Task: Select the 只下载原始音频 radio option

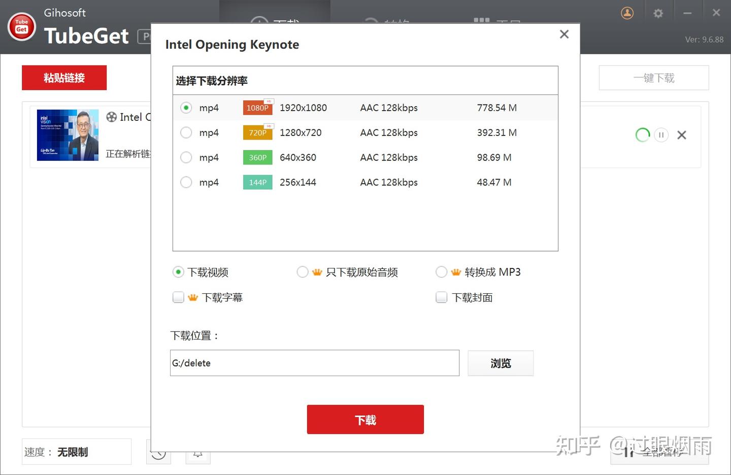Action: point(303,272)
